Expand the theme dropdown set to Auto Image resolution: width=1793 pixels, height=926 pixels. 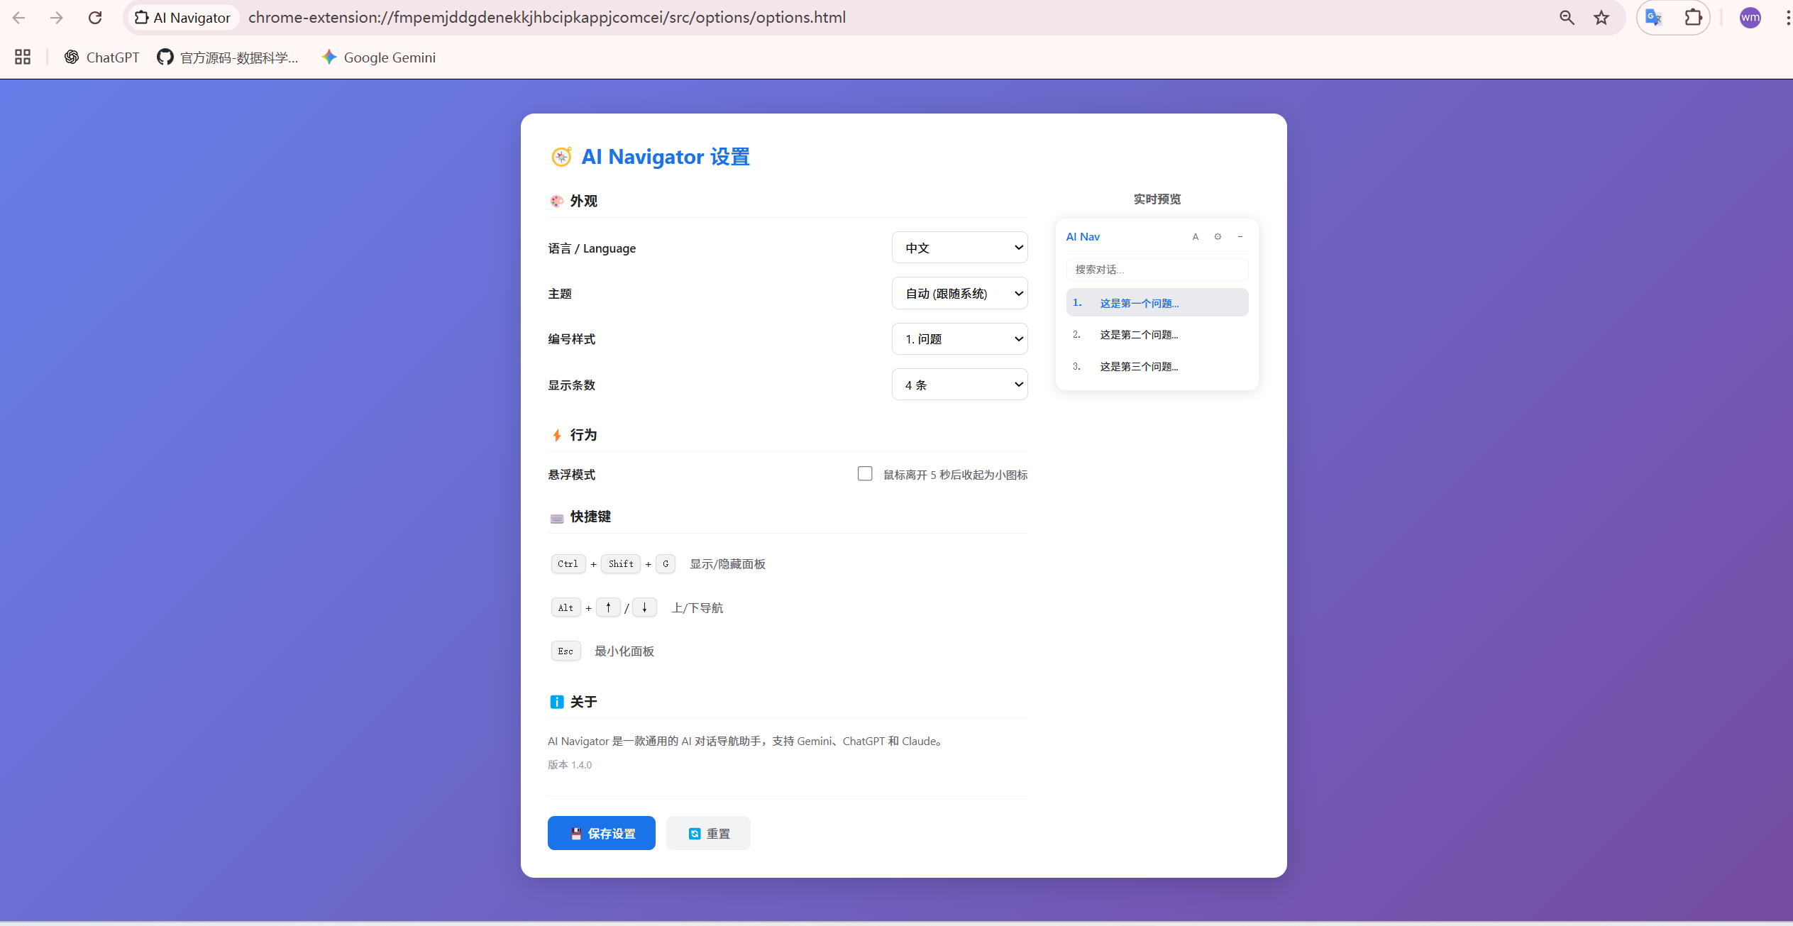coord(959,294)
